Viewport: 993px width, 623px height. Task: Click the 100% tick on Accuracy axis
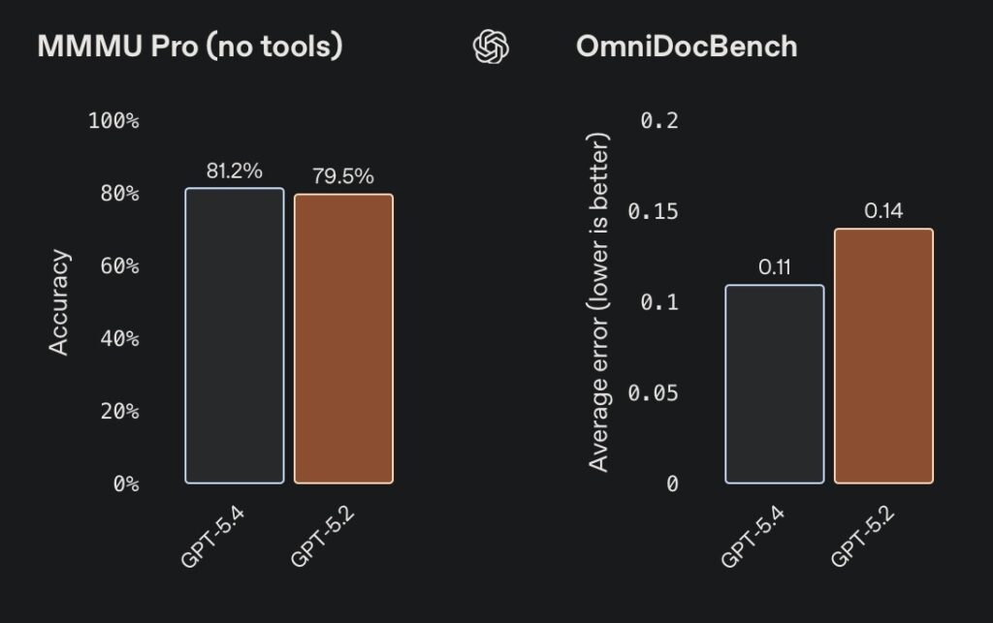coord(113,121)
